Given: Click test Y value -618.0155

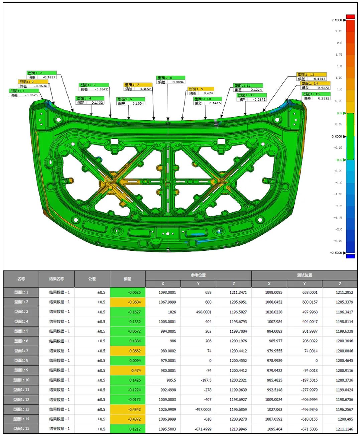Looking at the screenshot, I should point(309,419).
